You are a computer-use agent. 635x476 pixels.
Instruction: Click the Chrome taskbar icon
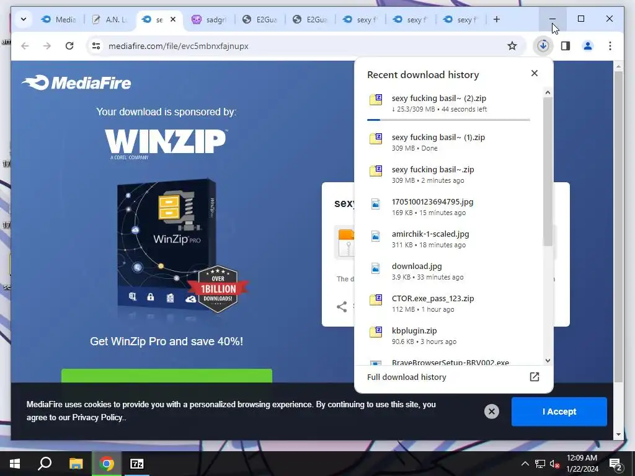(107, 464)
